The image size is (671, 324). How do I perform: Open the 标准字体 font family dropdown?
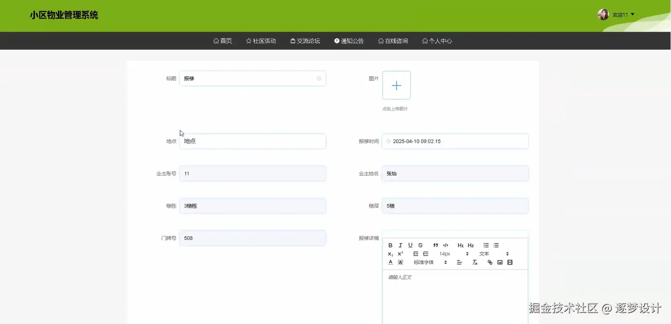[x=430, y=262]
